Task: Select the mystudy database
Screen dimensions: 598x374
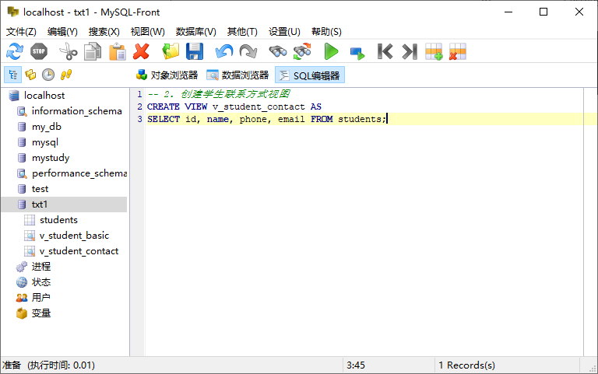Action: (x=51, y=158)
